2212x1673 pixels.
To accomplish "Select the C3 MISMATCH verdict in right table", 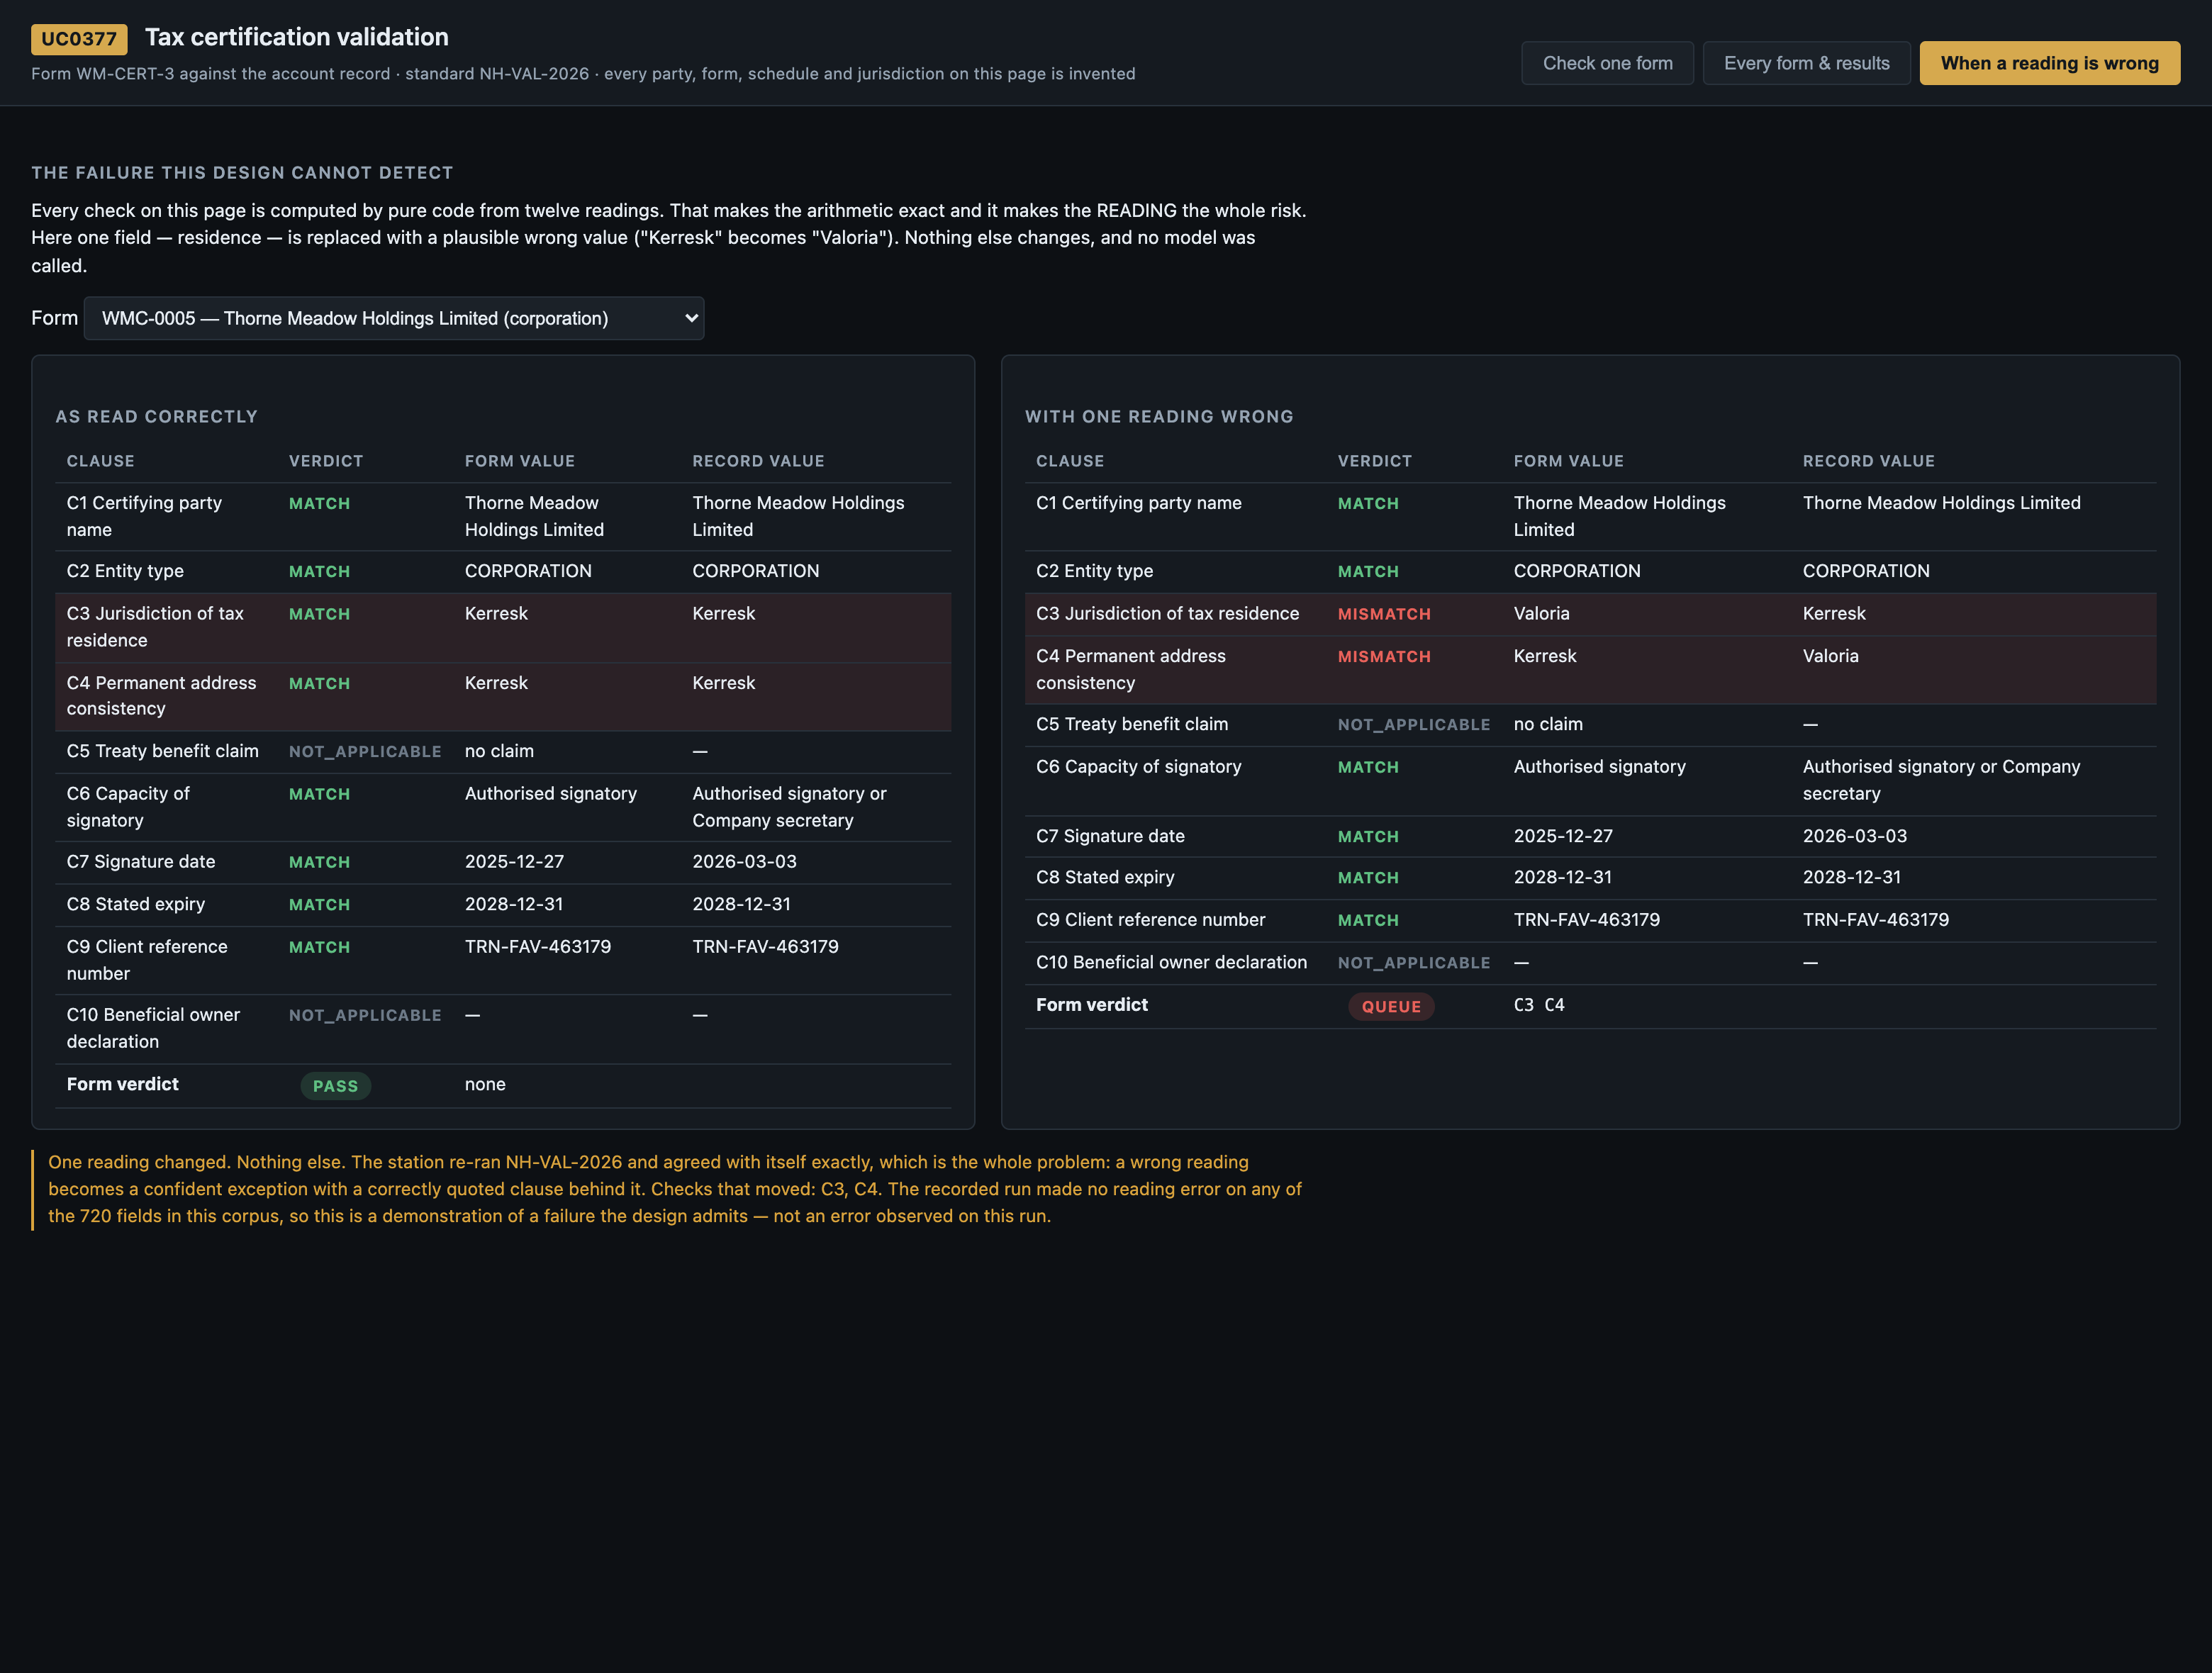I will tap(1384, 614).
